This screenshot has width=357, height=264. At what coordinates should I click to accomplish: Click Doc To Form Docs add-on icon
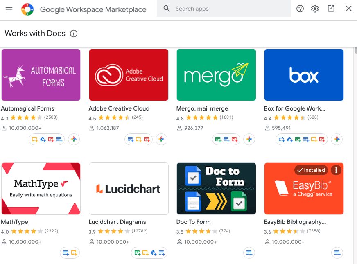coord(249,253)
